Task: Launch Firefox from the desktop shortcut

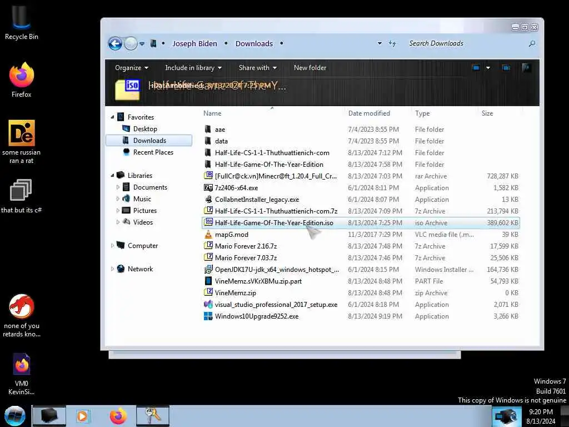Action: 22,80
